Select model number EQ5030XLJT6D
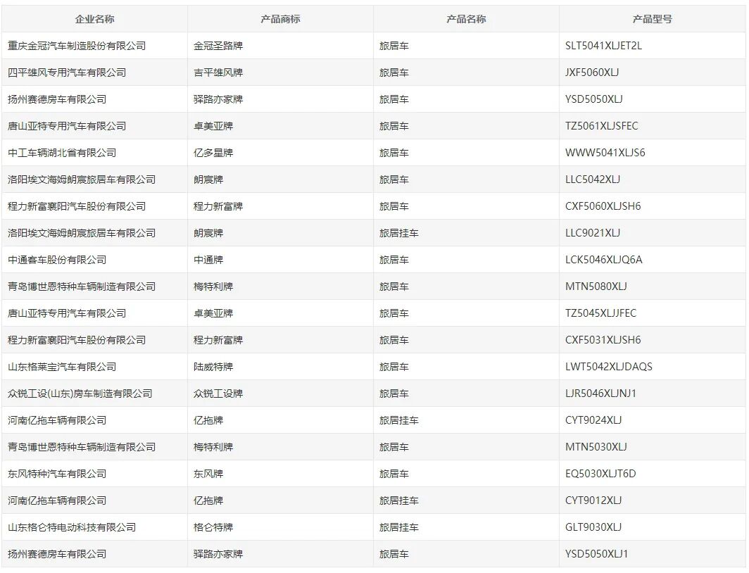749x573 pixels. pos(600,474)
